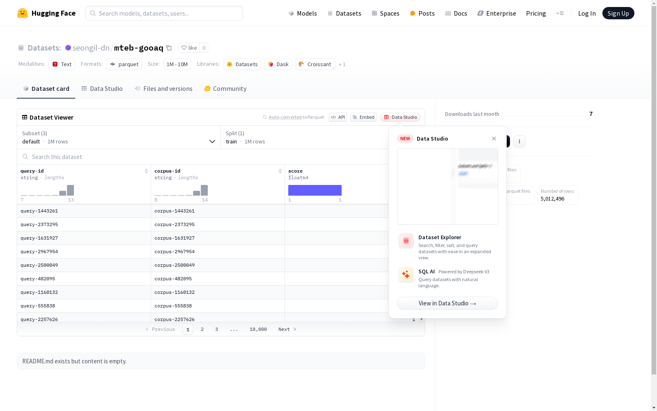This screenshot has width=657, height=411.
Task: Expand the Subset dropdown
Action: point(119,137)
